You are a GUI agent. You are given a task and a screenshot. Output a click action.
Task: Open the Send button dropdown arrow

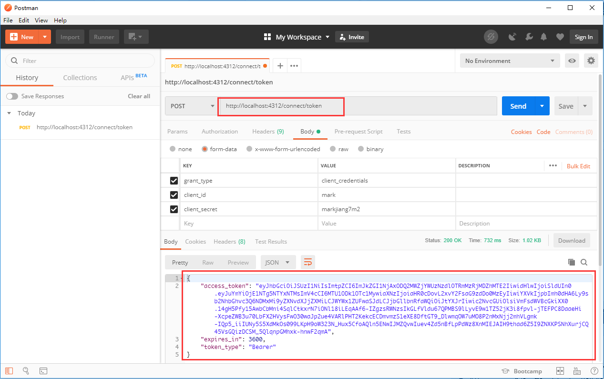click(x=542, y=106)
